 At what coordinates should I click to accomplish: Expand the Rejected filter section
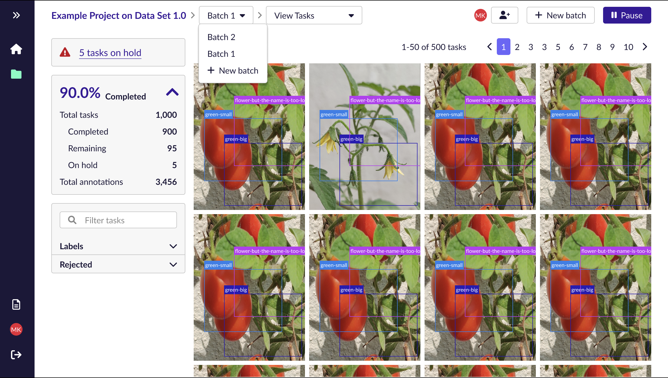(x=173, y=265)
